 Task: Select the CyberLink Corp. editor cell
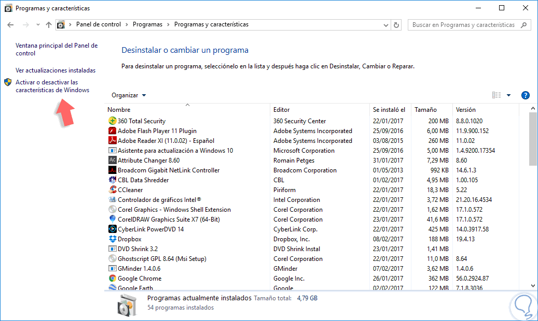(x=295, y=229)
